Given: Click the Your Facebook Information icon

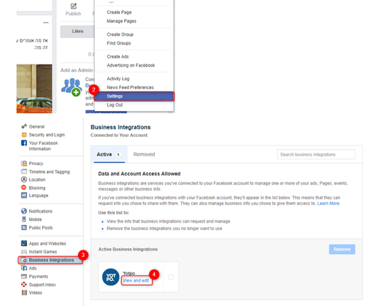Looking at the screenshot, I should [x=24, y=143].
